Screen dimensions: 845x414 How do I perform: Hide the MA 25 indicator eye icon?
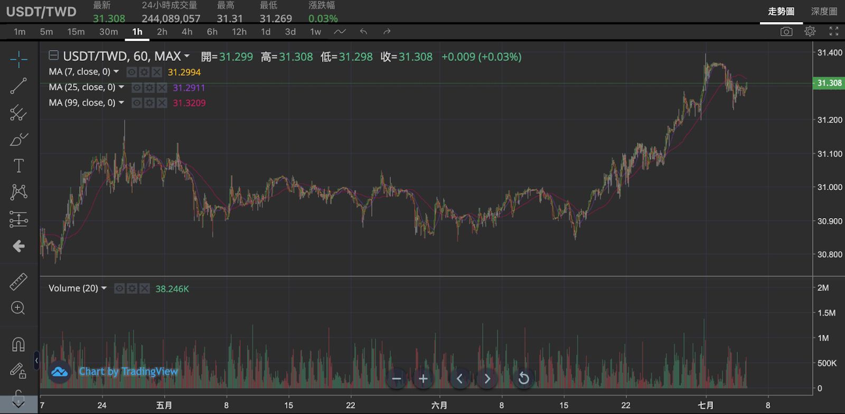pyautogui.click(x=137, y=87)
